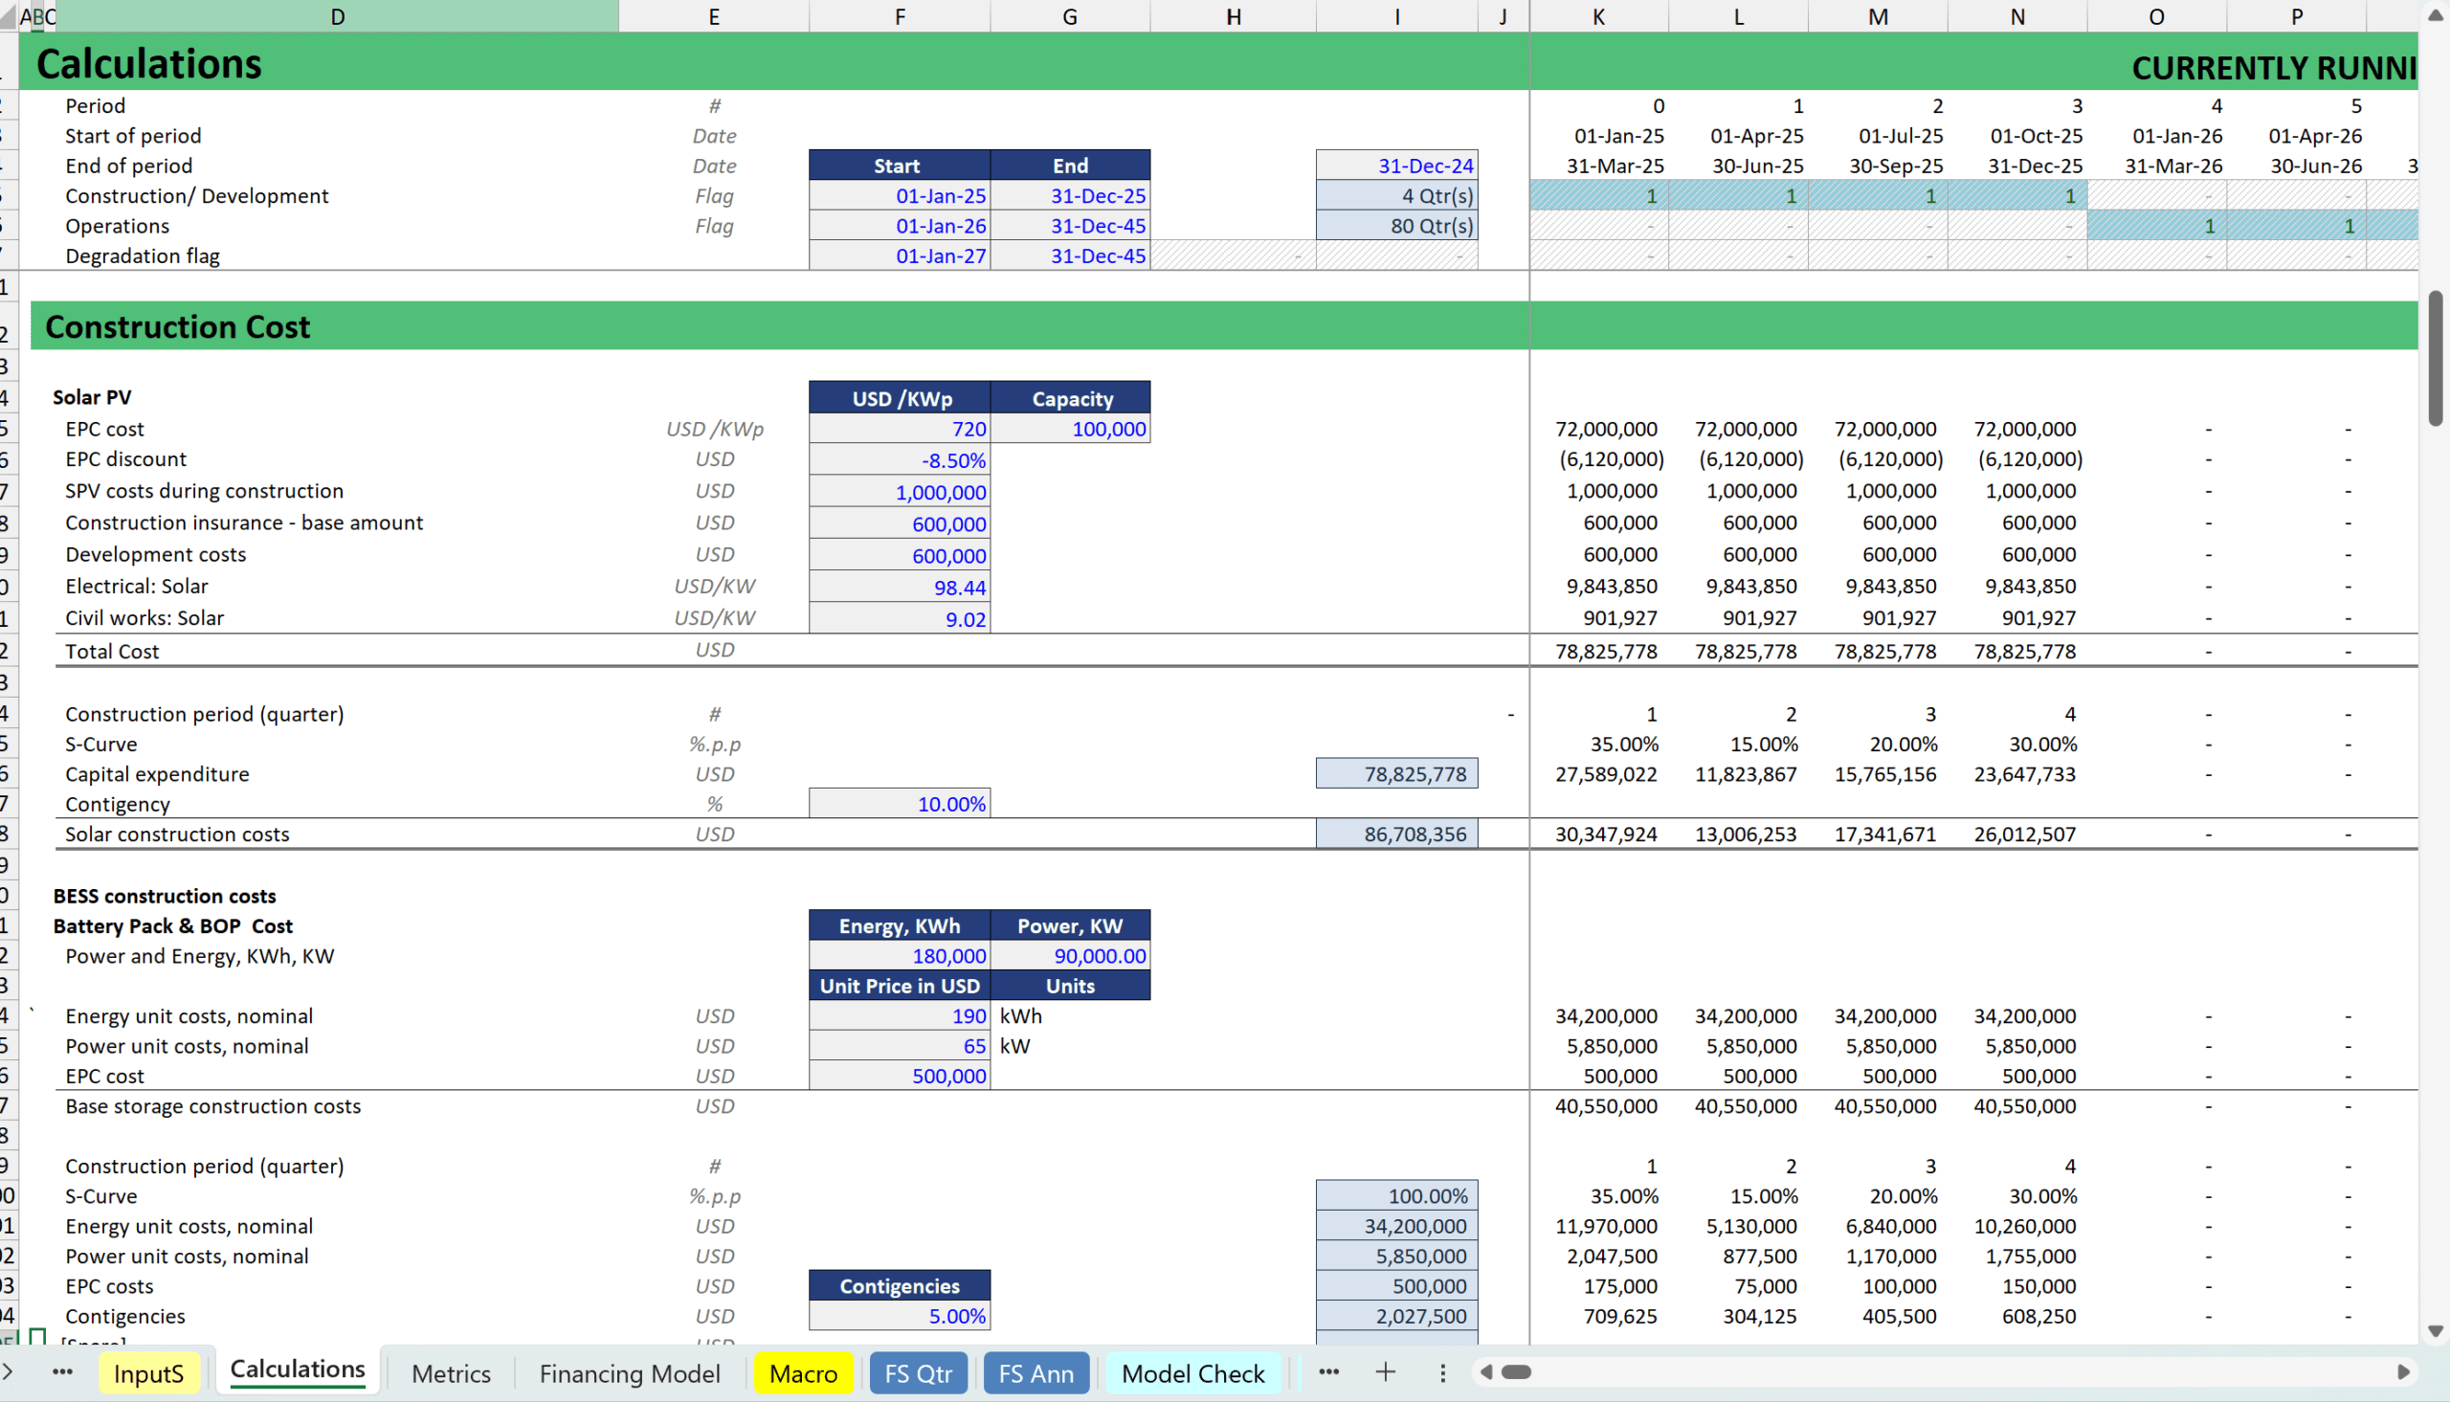Click column D header
This screenshot has width=2450, height=1402.
337,16
